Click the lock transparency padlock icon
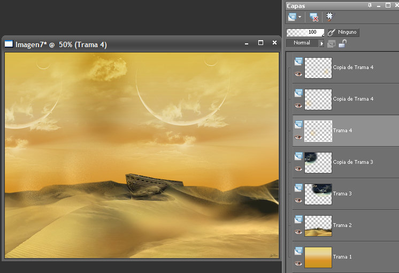 coord(341,43)
